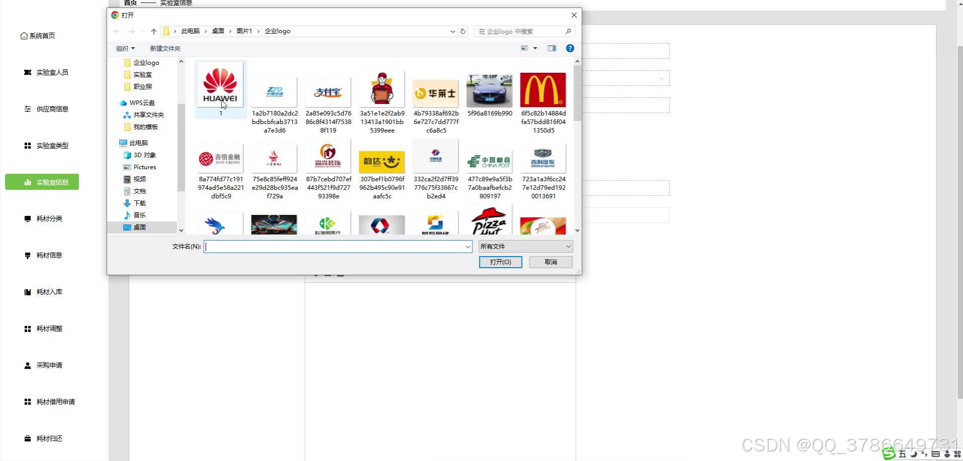This screenshot has width=963, height=461.
Task: Select 文档 in navigation tree
Action: (x=135, y=191)
